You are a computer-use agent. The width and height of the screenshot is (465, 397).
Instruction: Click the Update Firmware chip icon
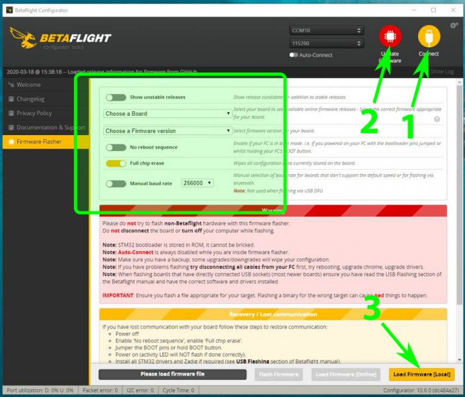(390, 36)
